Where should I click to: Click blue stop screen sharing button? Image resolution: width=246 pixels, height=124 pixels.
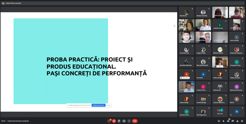pyautogui.click(x=98, y=105)
